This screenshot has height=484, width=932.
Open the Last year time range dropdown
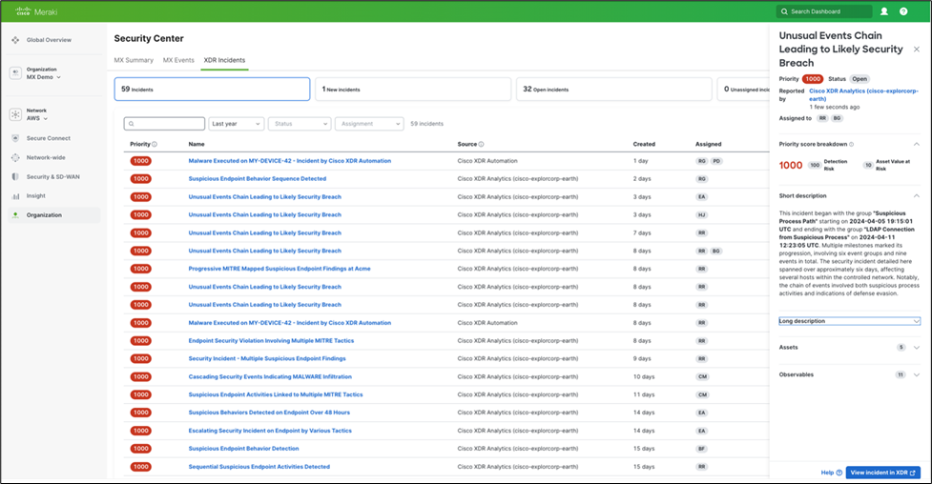click(x=236, y=124)
